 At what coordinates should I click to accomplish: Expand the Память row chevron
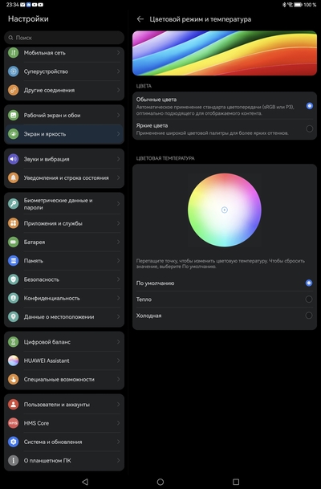[x=119, y=261]
